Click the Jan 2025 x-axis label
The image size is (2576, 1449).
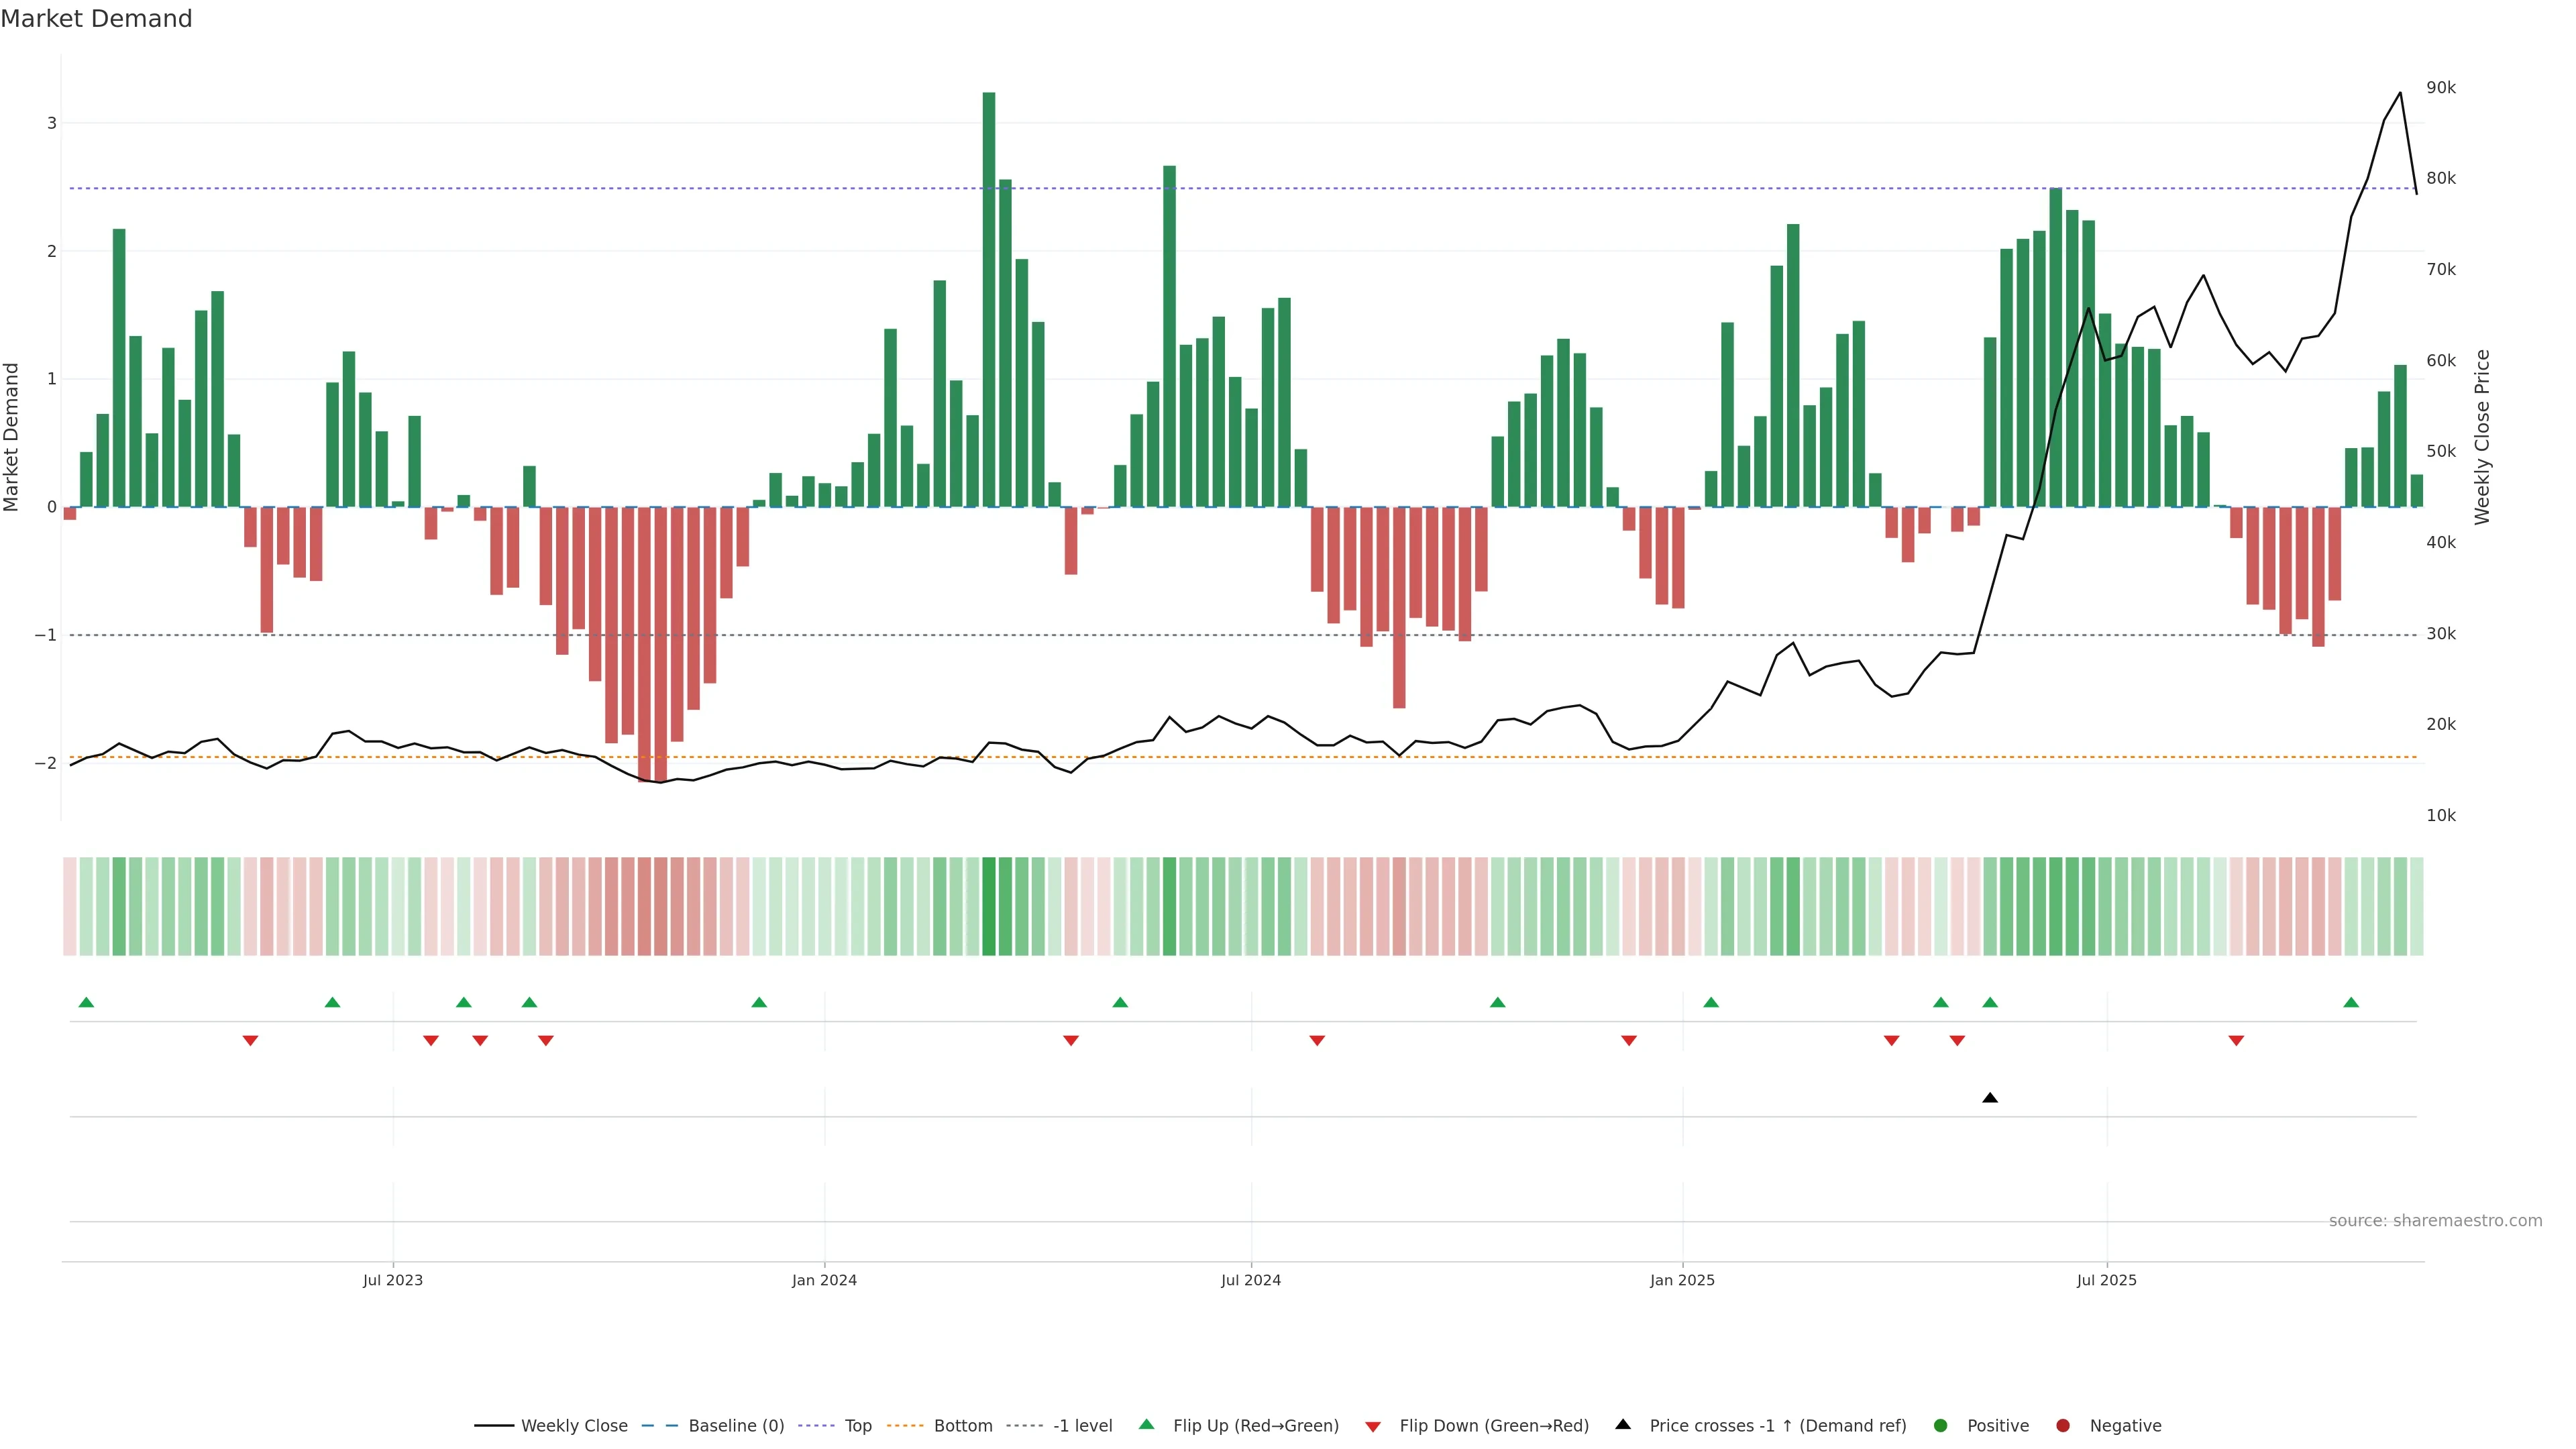(1682, 1280)
